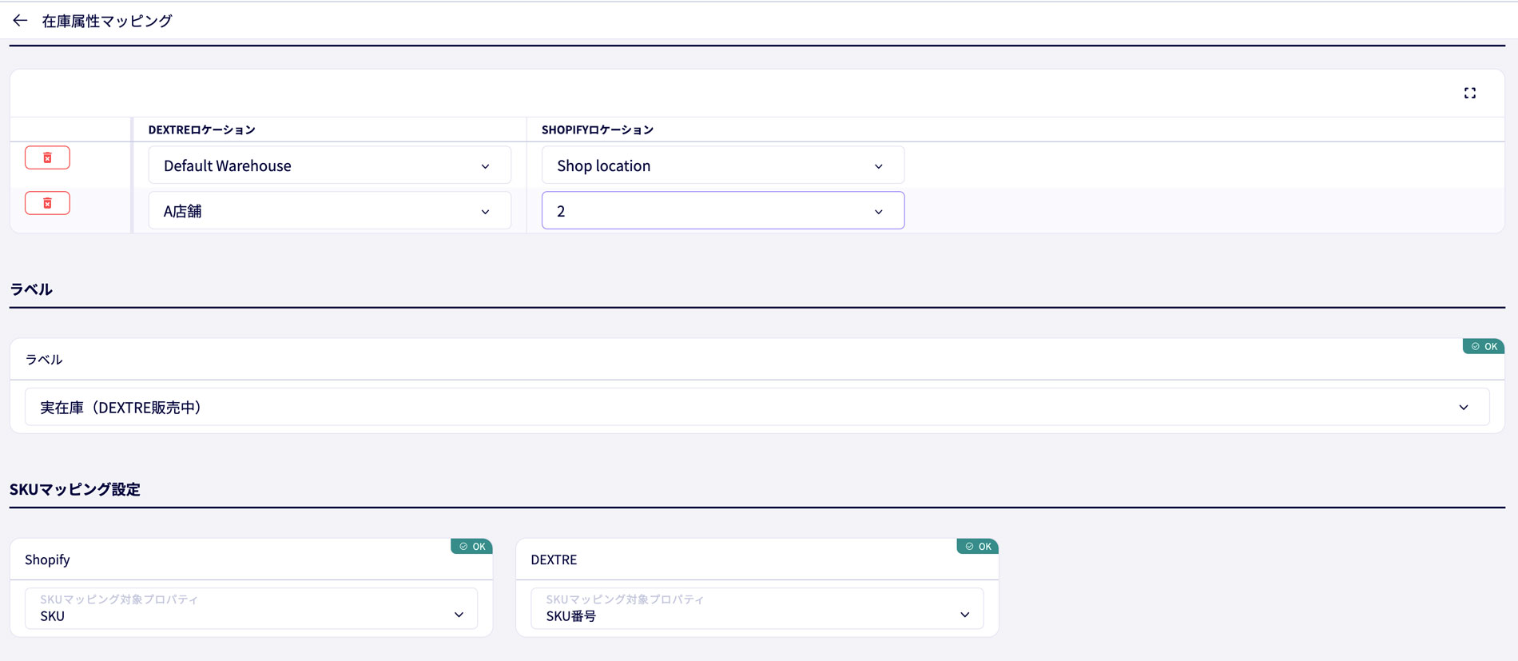Click the Shopify card title
Viewport: 1518px width, 661px height.
[47, 559]
